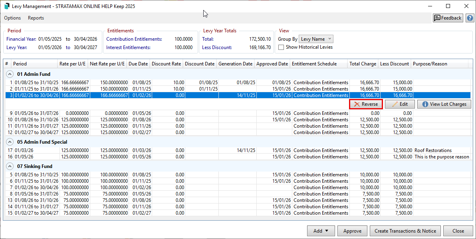Click 'This is the purpose reason' cell
This screenshot has width=476, height=239.
coord(441,157)
